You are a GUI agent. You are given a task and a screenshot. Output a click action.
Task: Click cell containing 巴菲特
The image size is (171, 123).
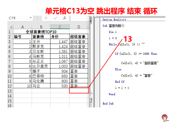(x=41, y=76)
